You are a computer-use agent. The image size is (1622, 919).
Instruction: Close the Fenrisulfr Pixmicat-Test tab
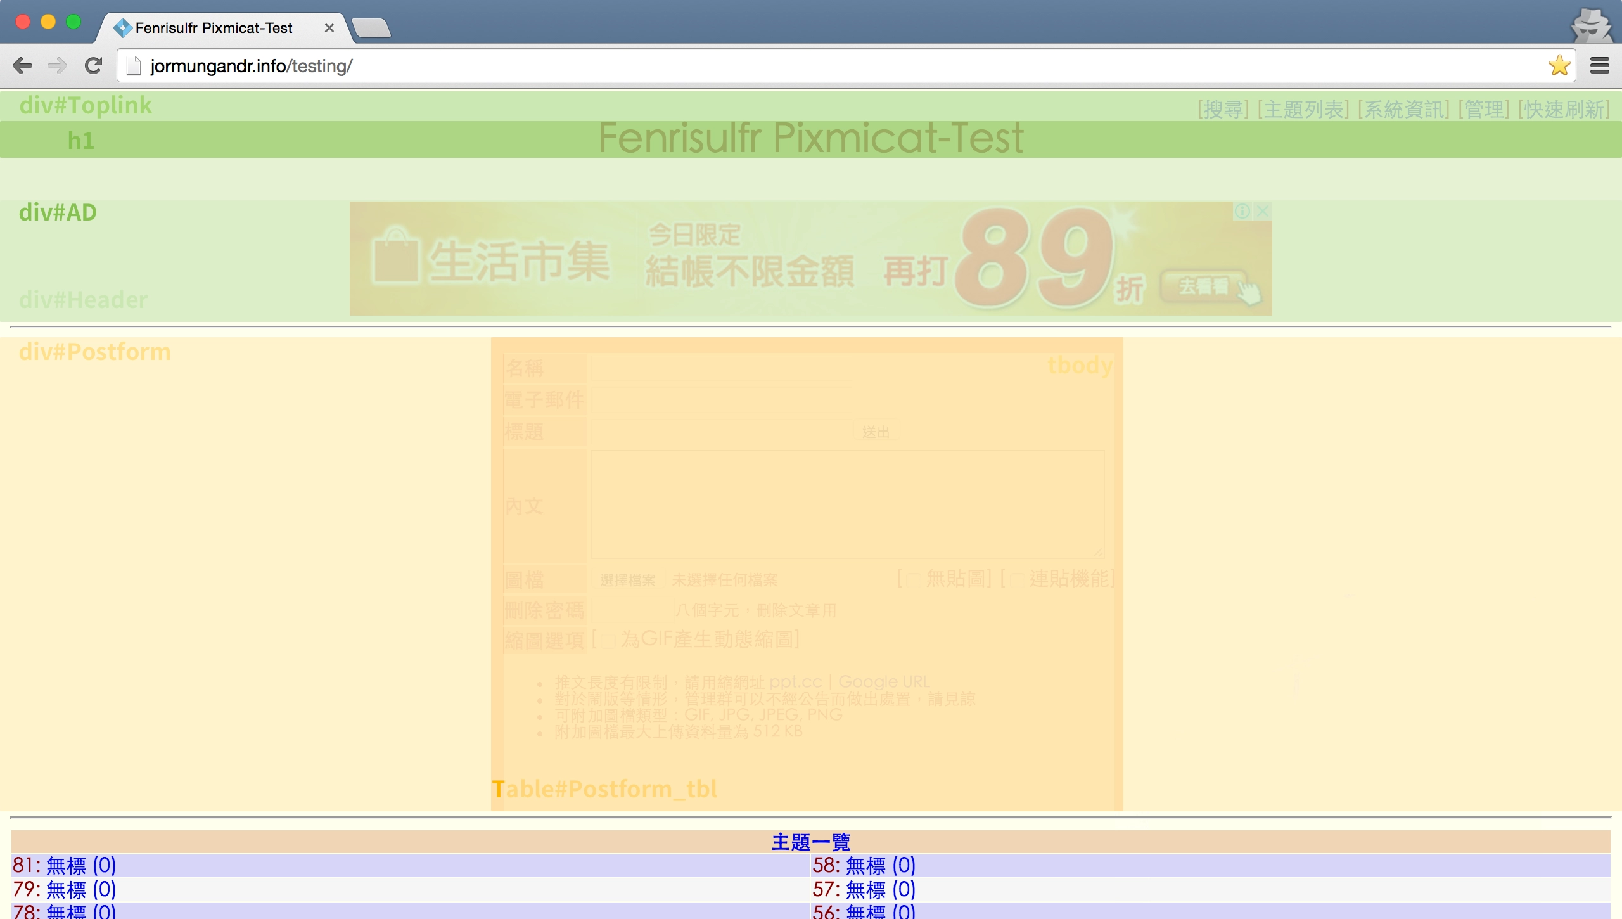[x=329, y=28]
